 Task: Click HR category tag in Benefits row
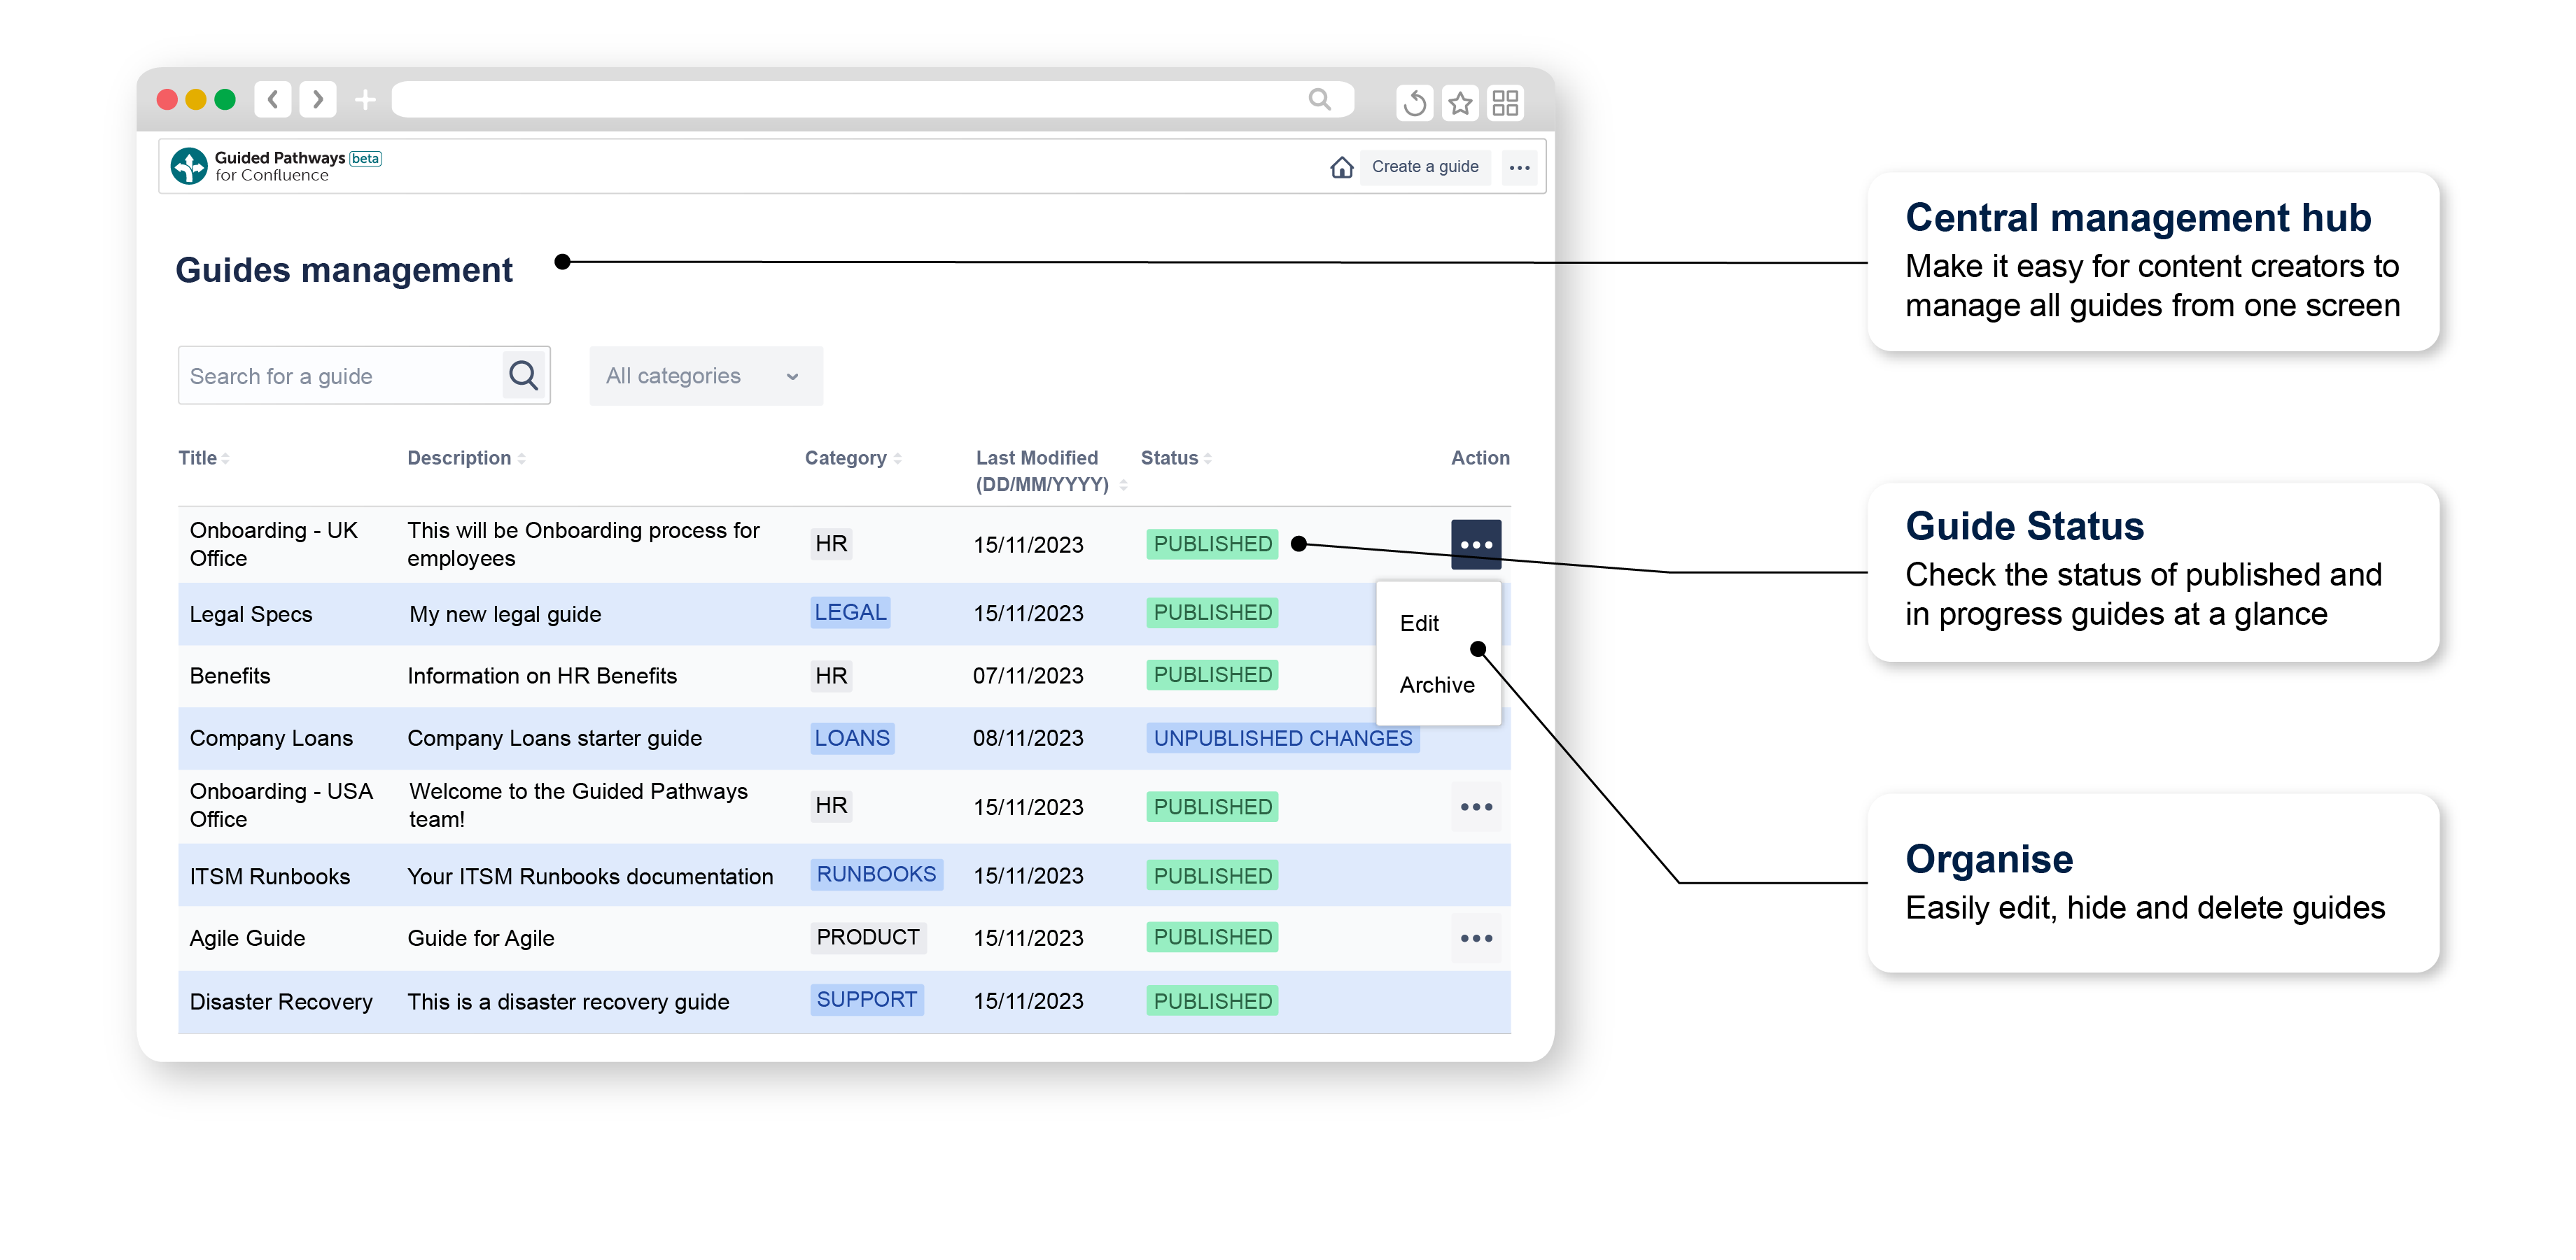[x=831, y=675]
